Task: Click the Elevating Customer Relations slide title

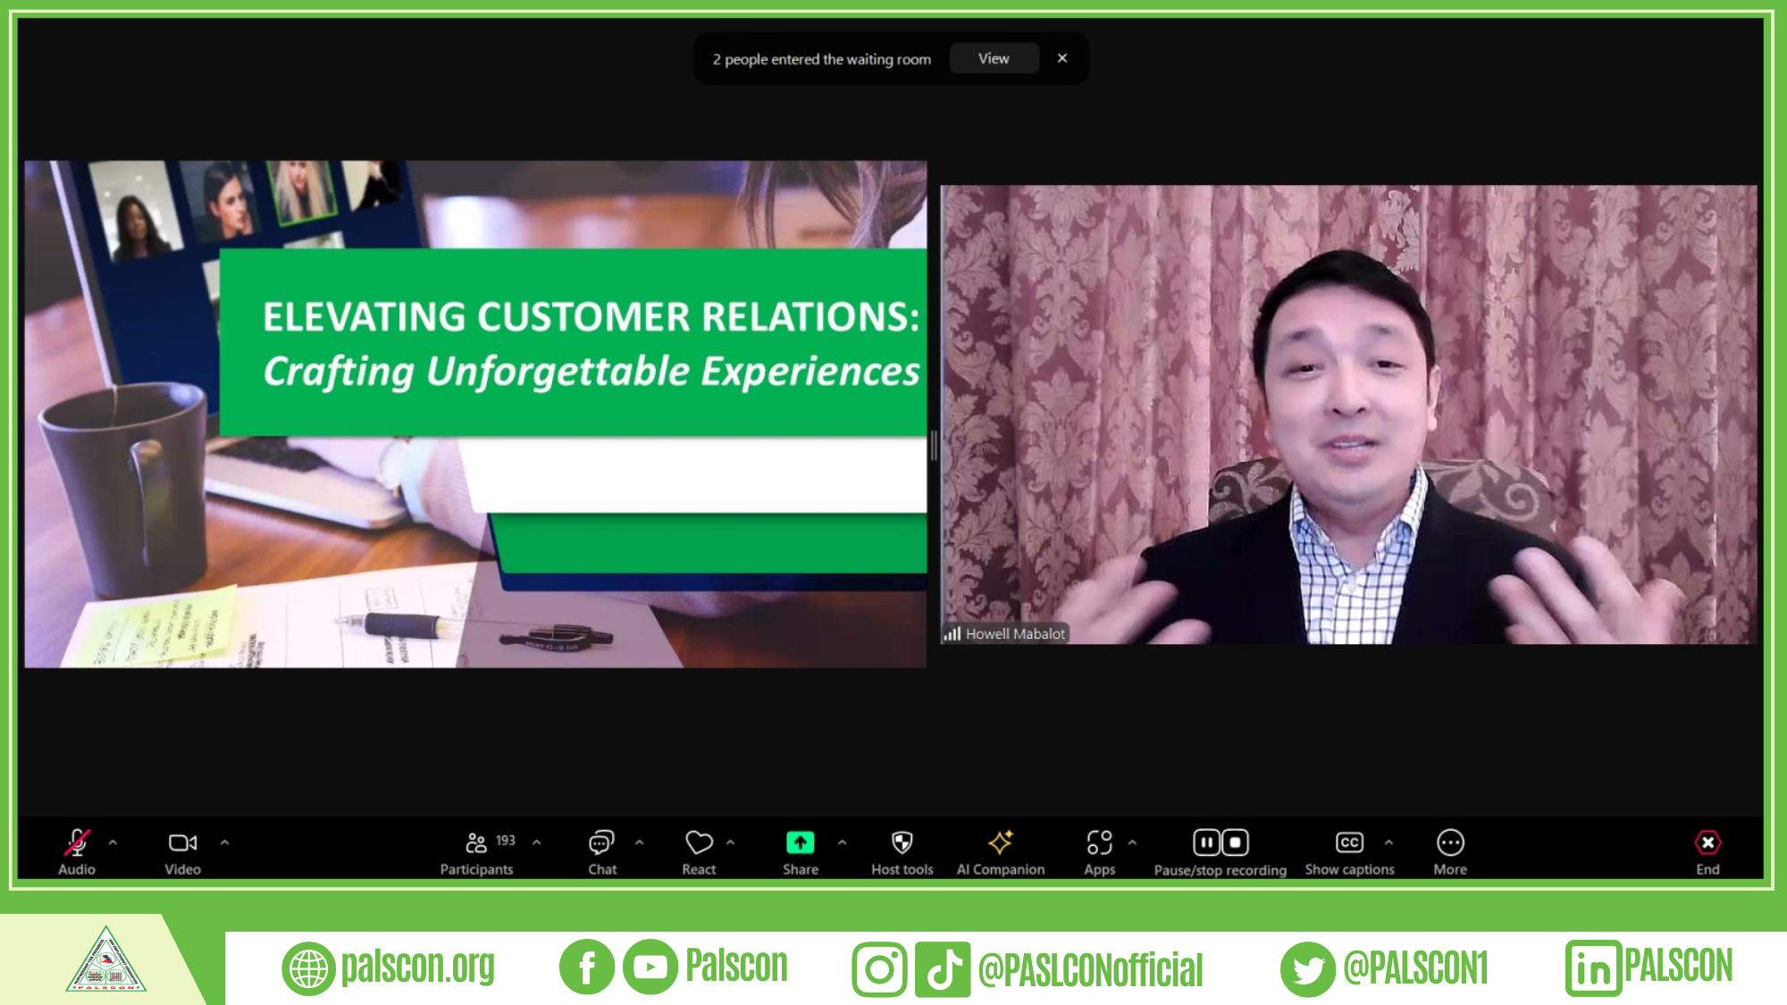Action: click(x=591, y=316)
